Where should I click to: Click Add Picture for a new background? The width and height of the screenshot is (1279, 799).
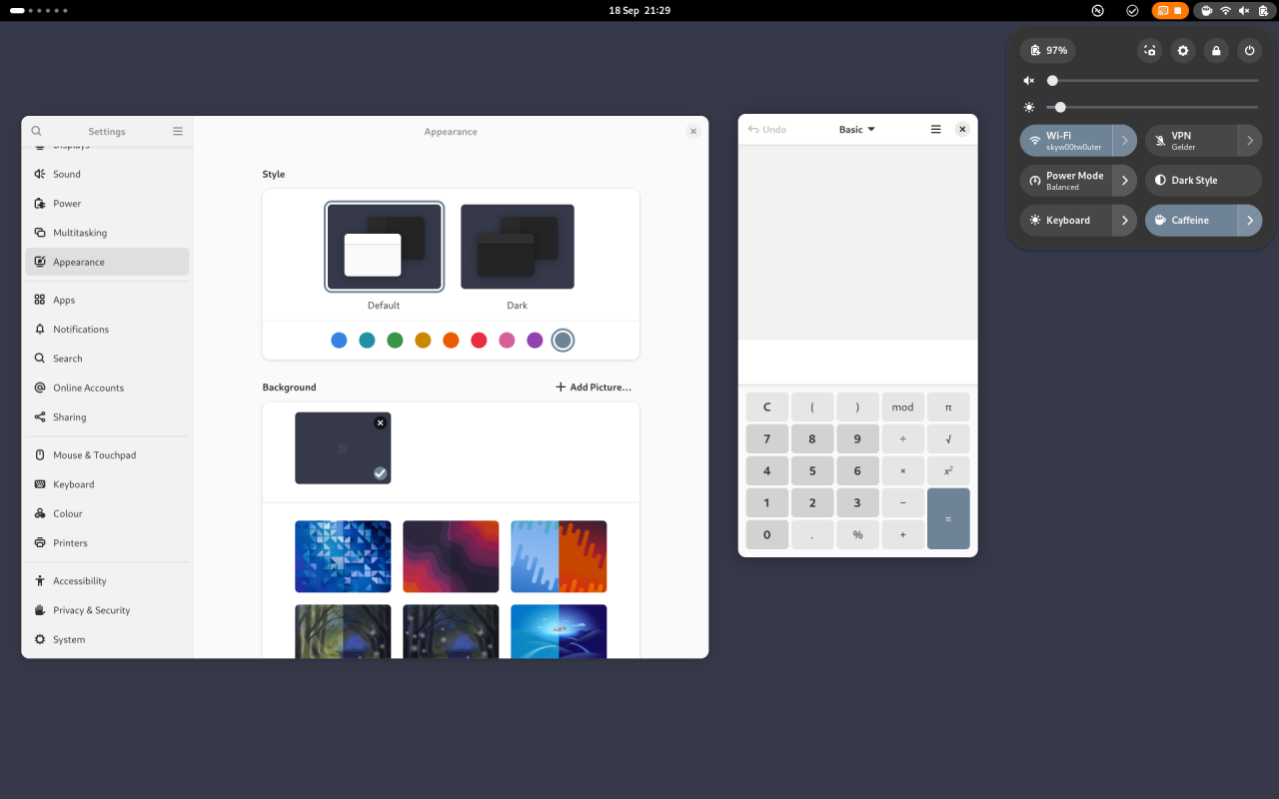(594, 387)
